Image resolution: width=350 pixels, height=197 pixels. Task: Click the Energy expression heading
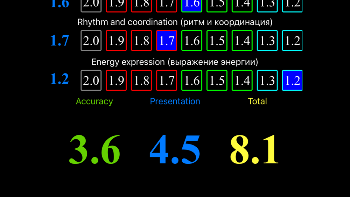coord(175,62)
